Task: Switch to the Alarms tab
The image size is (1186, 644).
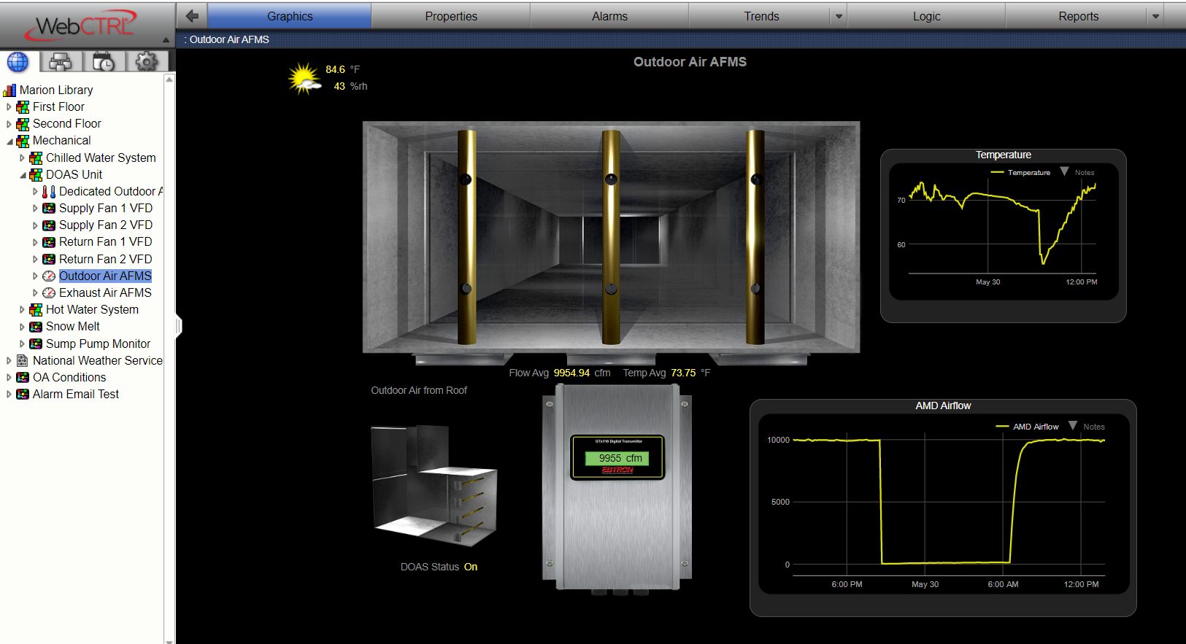Action: (x=609, y=16)
